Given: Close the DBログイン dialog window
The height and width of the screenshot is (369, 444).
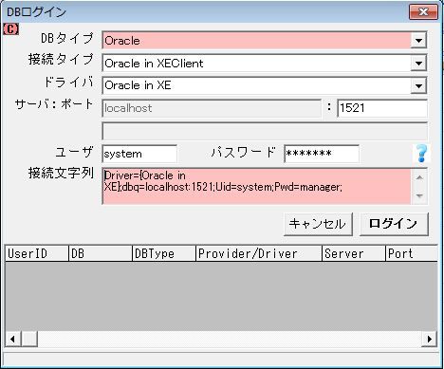Looking at the screenshot, I should pyautogui.click(x=423, y=12).
